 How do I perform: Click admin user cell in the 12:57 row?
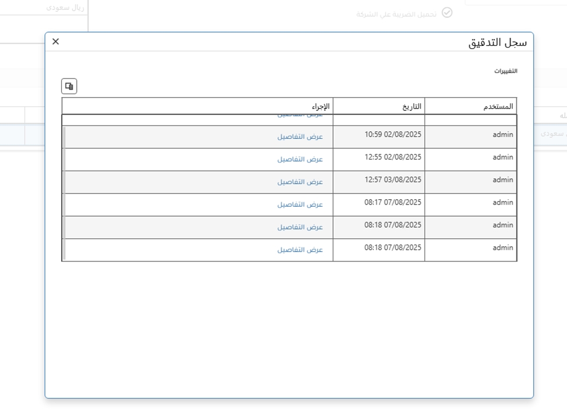[x=503, y=180]
